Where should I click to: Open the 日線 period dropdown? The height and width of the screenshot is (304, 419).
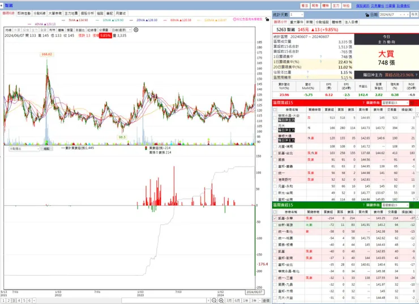click(121, 30)
